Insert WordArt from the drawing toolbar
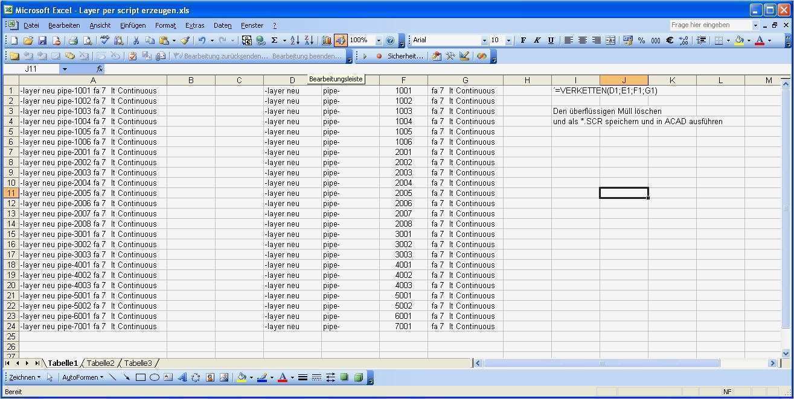 182,377
